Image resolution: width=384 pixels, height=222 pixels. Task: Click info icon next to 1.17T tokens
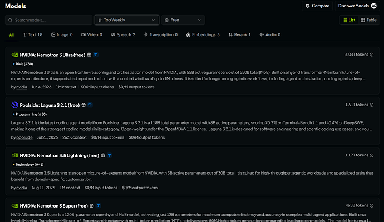click(372, 155)
